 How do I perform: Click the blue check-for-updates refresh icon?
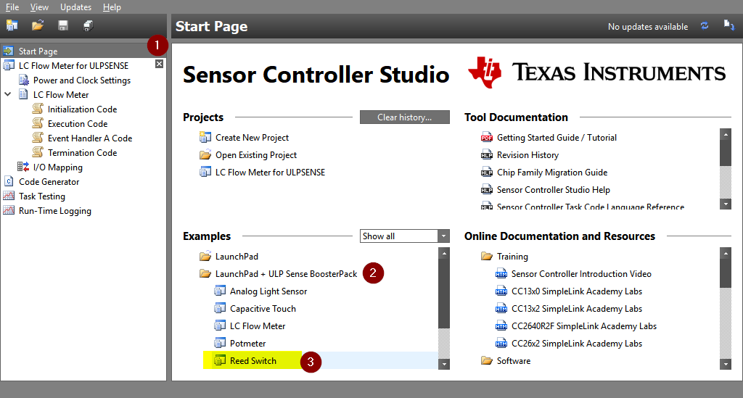pos(704,26)
